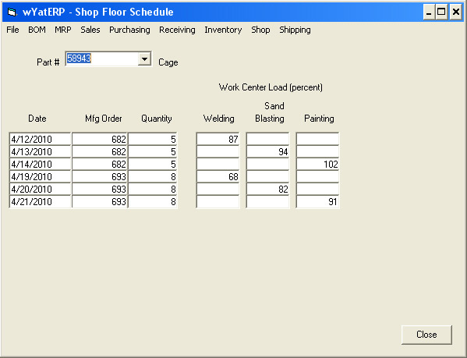This screenshot has width=467, height=358.
Task: Click Quantity 8 in the 4/20/2010 row
Action: click(153, 189)
